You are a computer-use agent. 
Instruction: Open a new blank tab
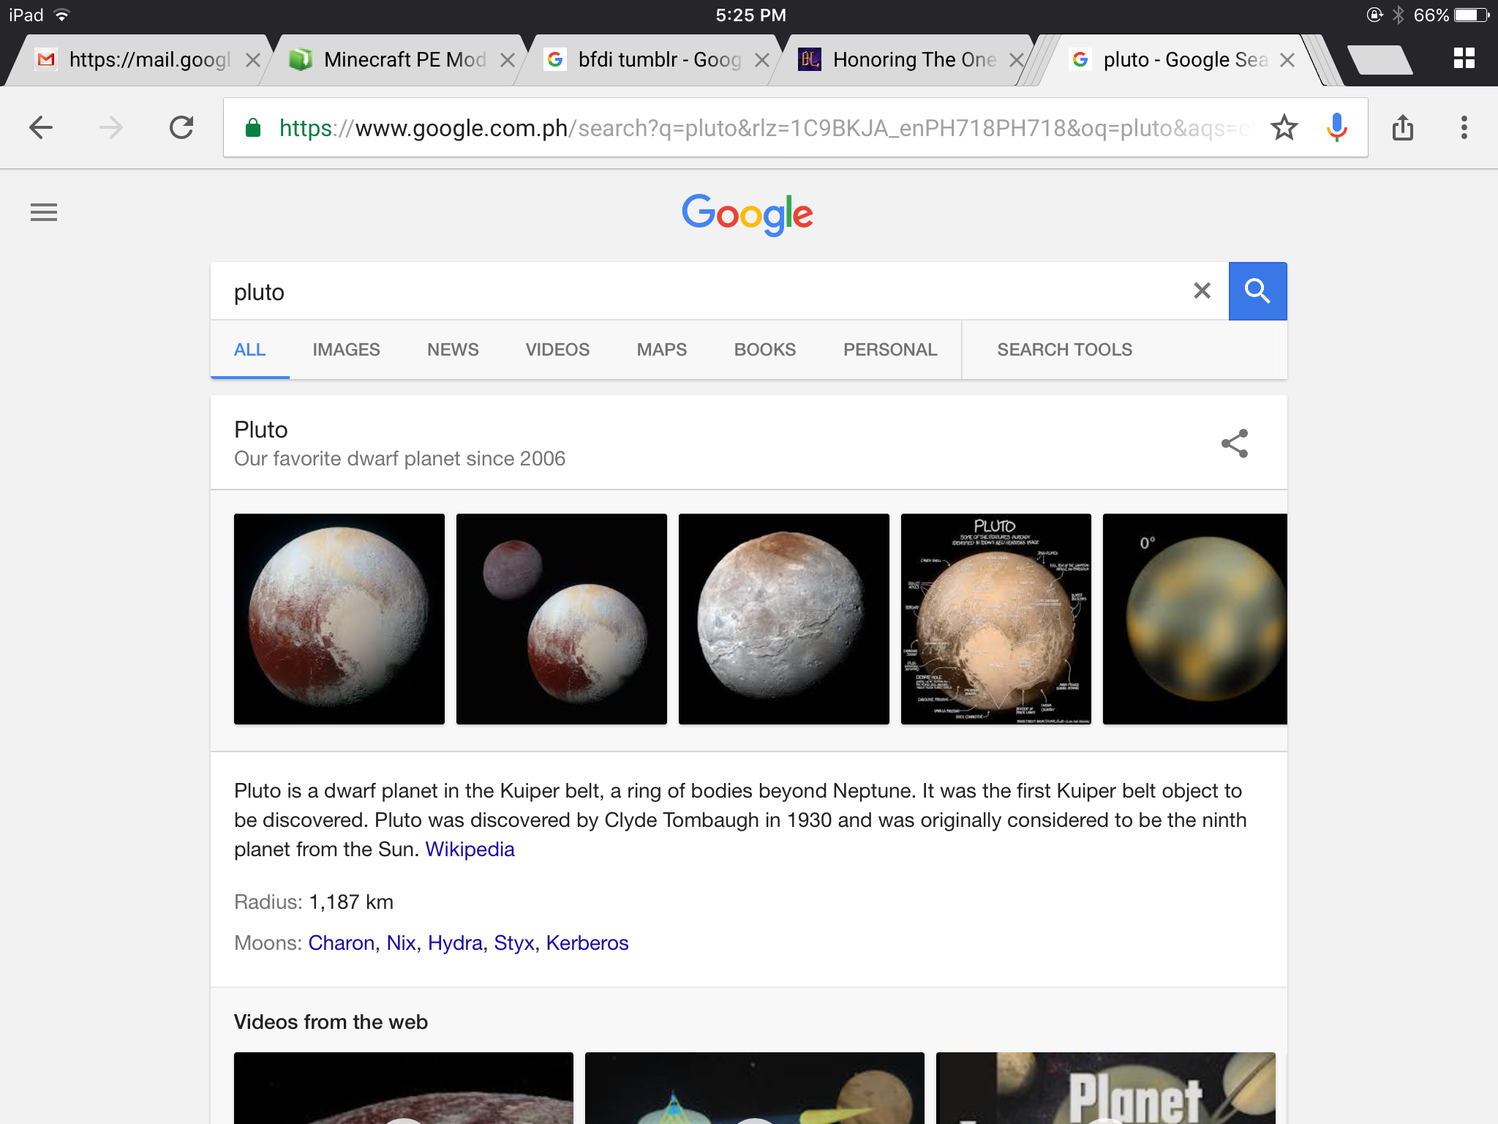coord(1380,60)
